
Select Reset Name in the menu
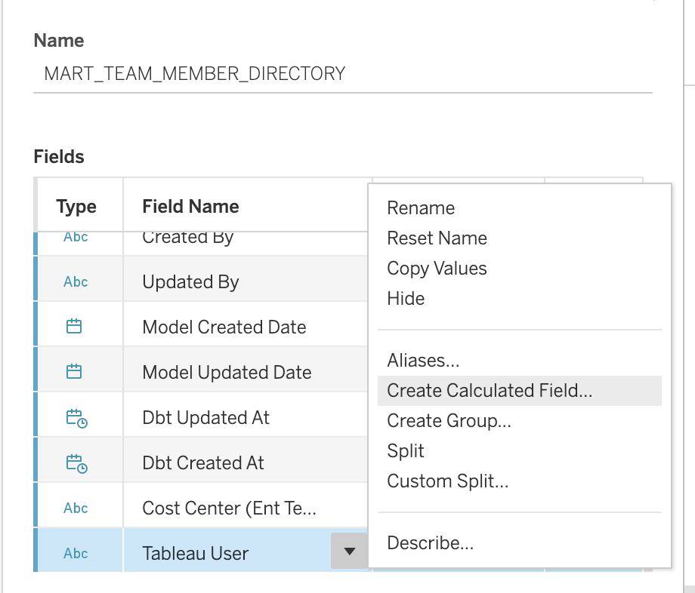pyautogui.click(x=437, y=238)
